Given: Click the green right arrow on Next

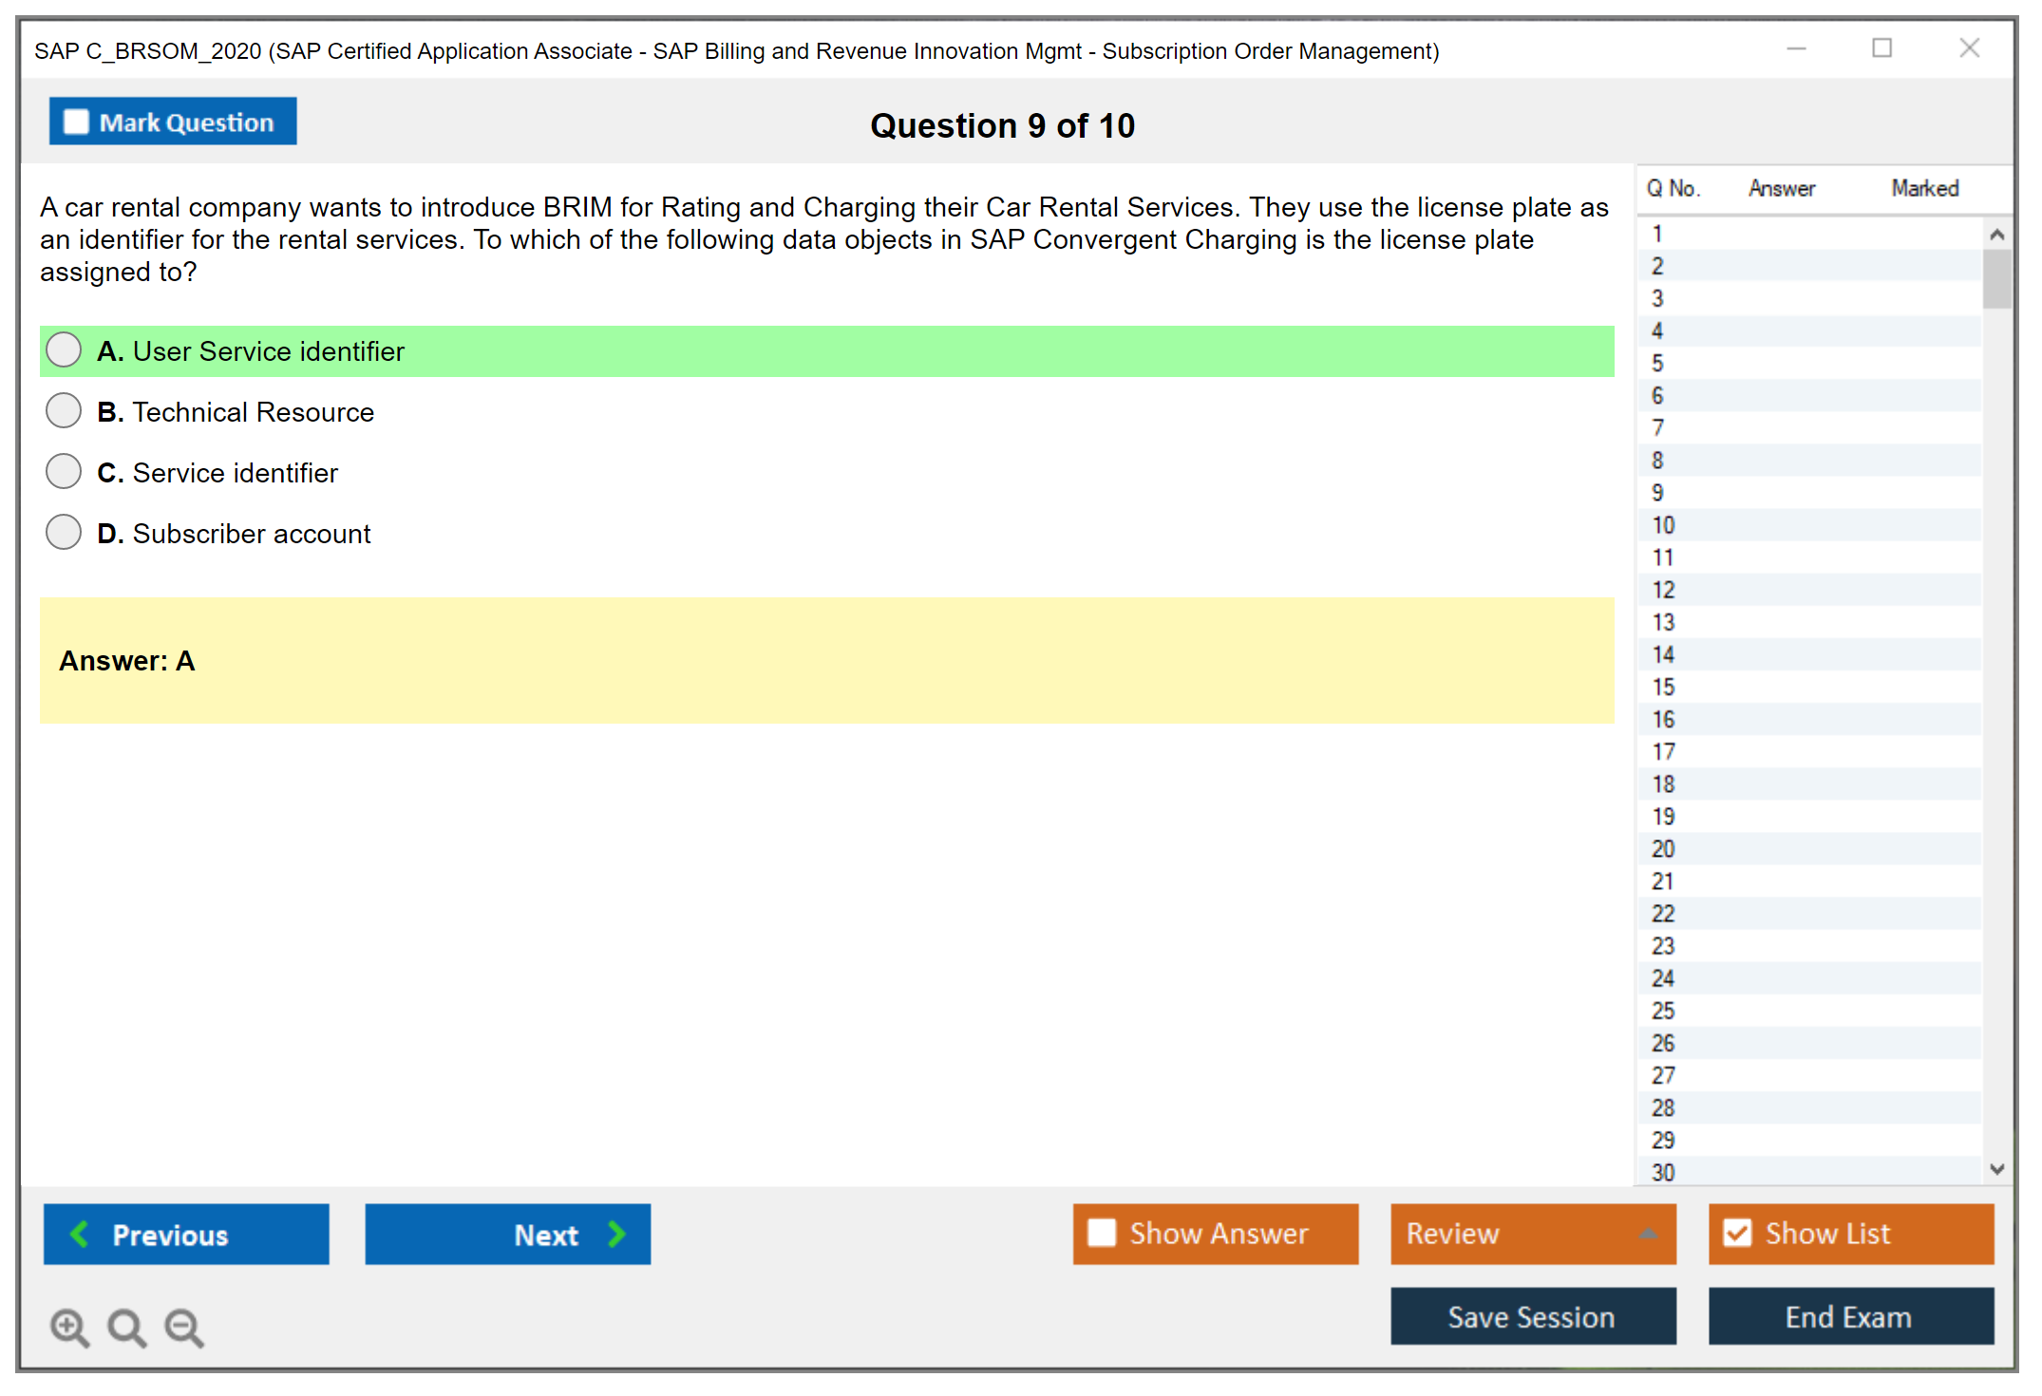Looking at the screenshot, I should pos(616,1234).
